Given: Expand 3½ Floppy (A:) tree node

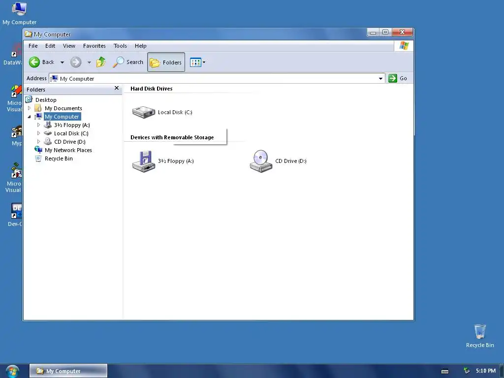Looking at the screenshot, I should coord(38,125).
